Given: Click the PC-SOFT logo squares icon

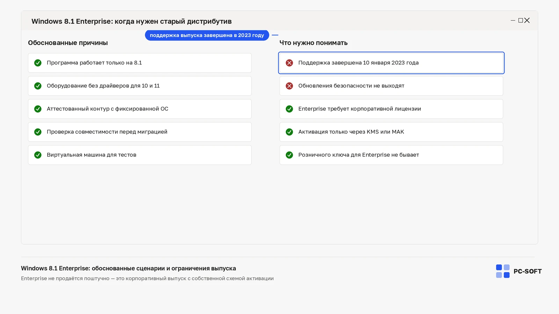Looking at the screenshot, I should click(x=503, y=271).
